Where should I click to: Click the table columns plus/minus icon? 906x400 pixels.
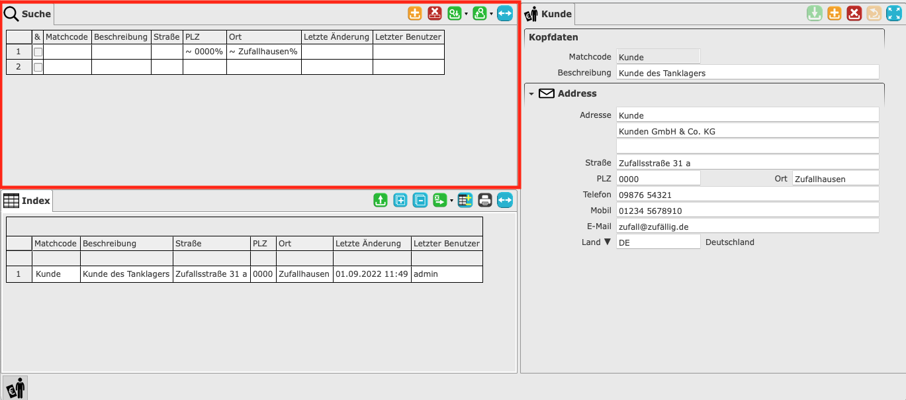pyautogui.click(x=465, y=200)
